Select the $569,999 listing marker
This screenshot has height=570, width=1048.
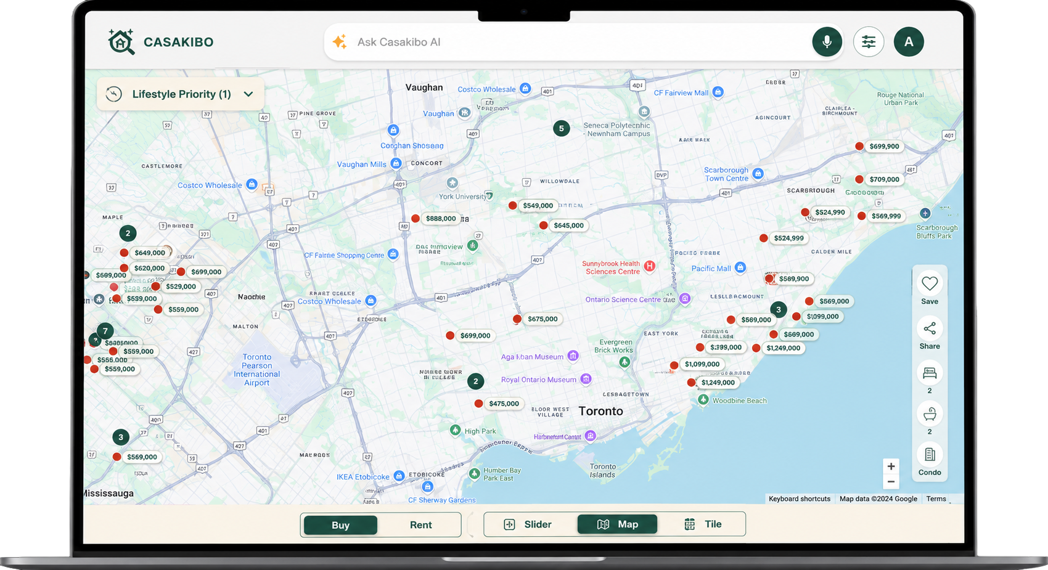pyautogui.click(x=882, y=216)
